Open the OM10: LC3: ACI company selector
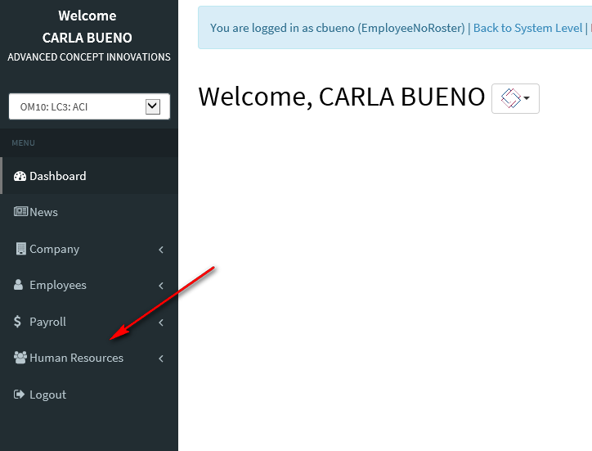592x451 pixels. tap(89, 106)
